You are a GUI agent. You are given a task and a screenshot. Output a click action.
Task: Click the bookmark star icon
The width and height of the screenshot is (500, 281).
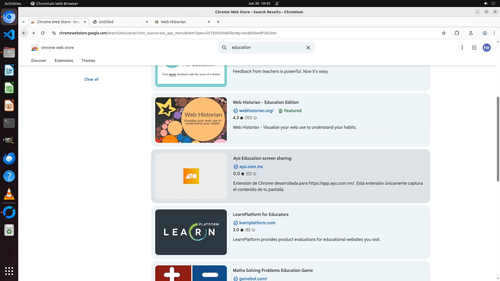[444, 33]
